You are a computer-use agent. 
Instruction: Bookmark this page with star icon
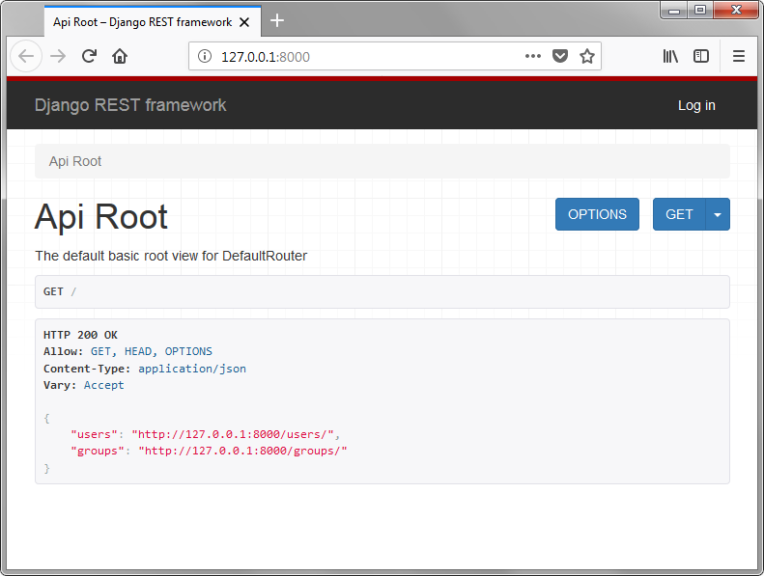[586, 56]
